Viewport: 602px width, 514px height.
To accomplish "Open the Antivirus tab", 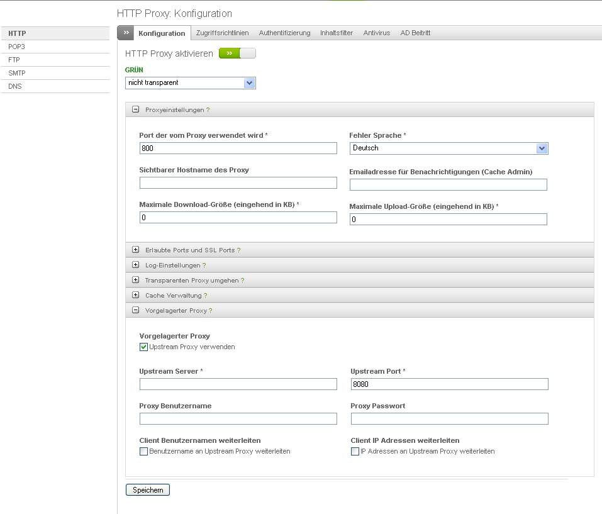I will point(376,33).
